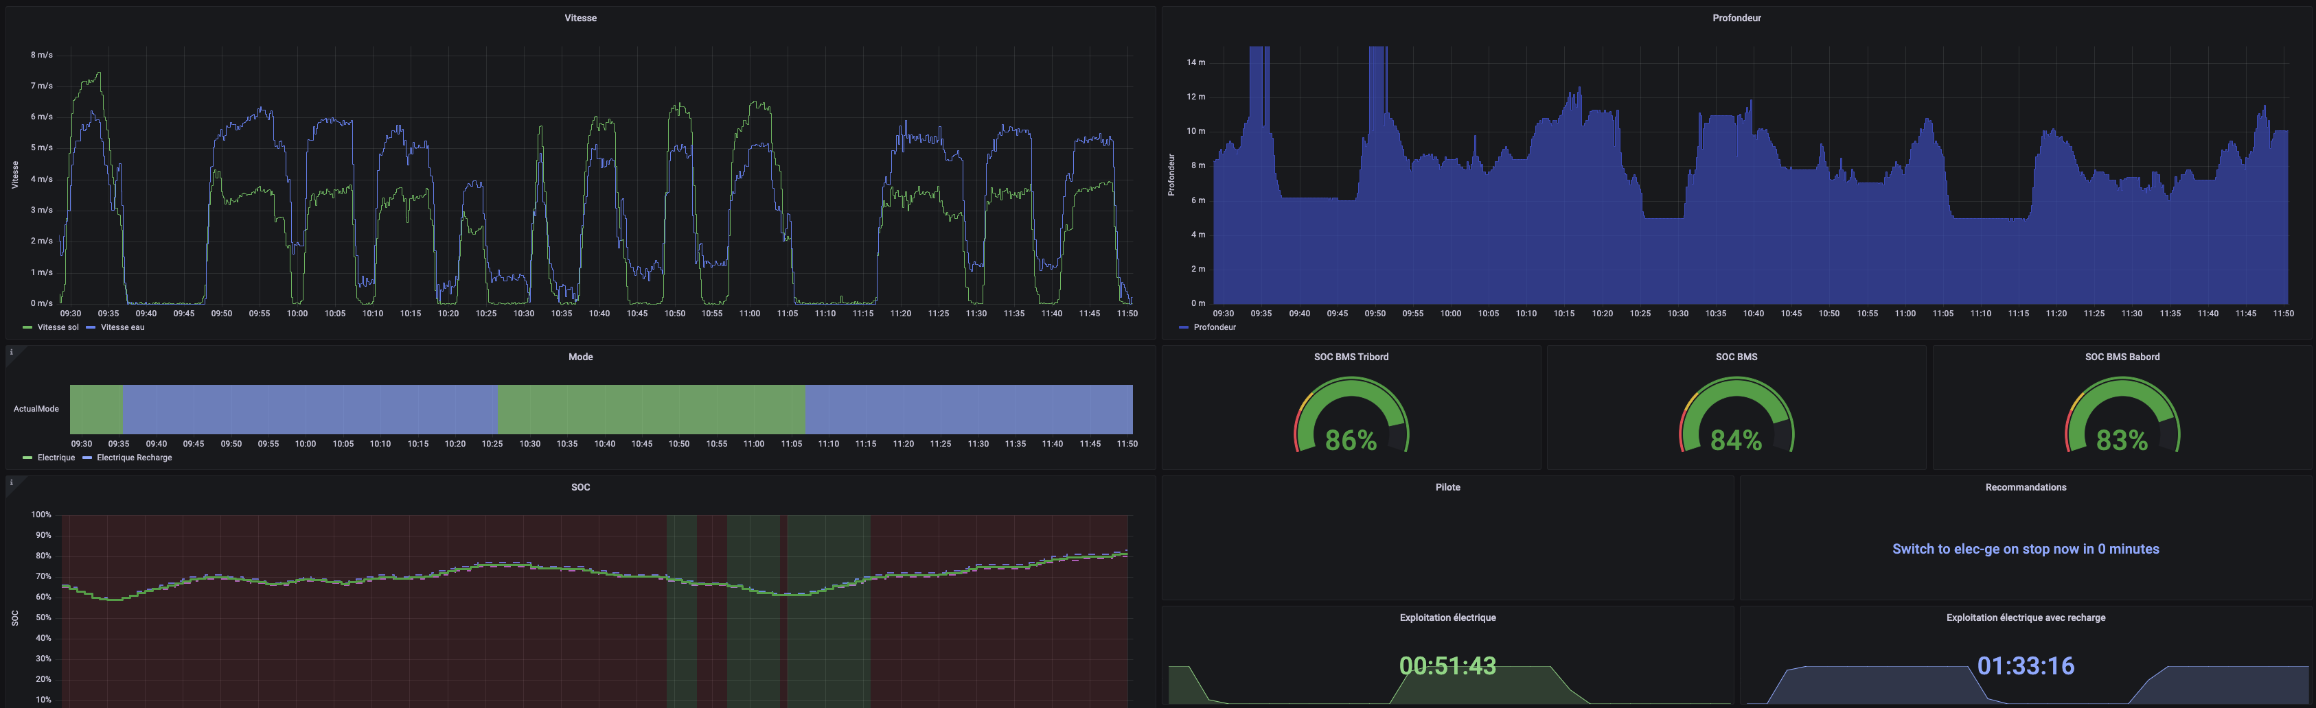Open the SOC BMS Babord panel title menu

(2122, 357)
